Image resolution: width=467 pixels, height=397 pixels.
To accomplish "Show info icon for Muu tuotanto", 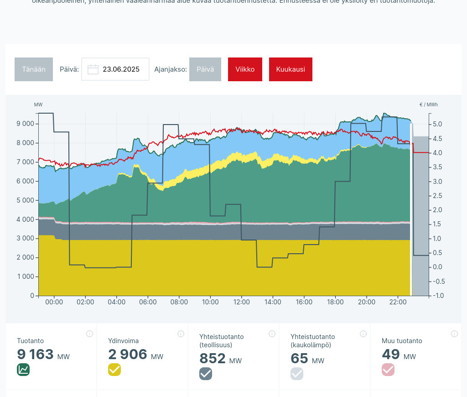I will click(454, 334).
